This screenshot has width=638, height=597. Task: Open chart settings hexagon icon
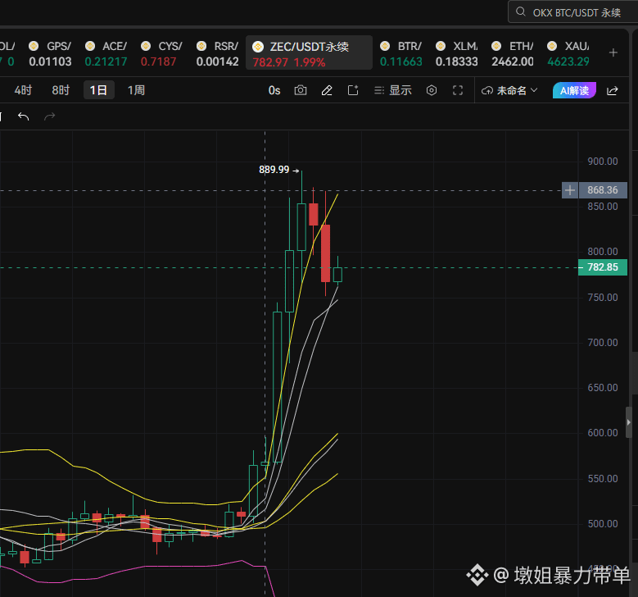click(432, 90)
